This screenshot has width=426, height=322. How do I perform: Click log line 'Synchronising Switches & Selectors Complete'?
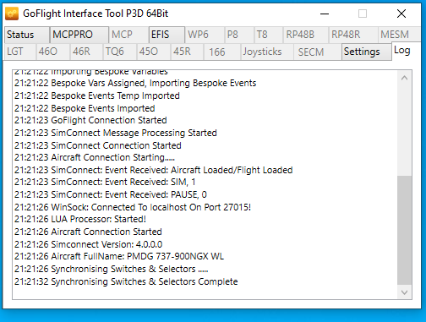click(x=126, y=281)
